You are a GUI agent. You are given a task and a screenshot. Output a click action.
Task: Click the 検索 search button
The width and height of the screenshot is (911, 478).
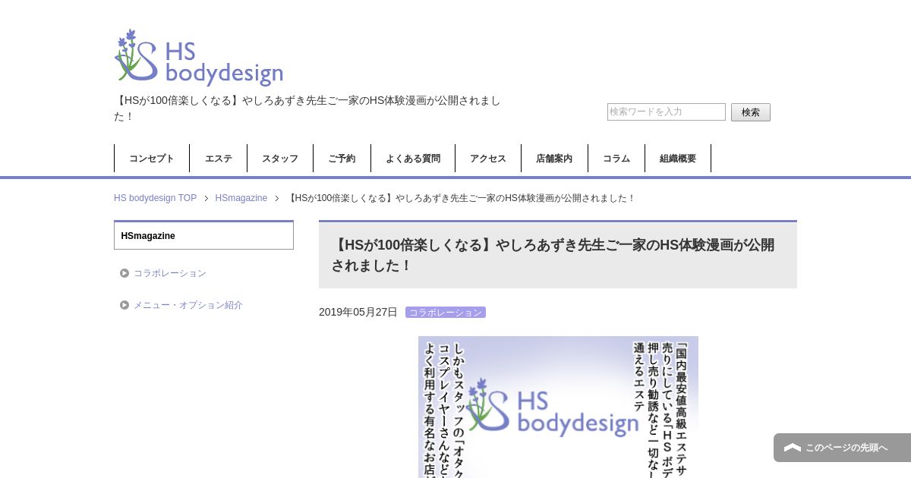click(751, 112)
